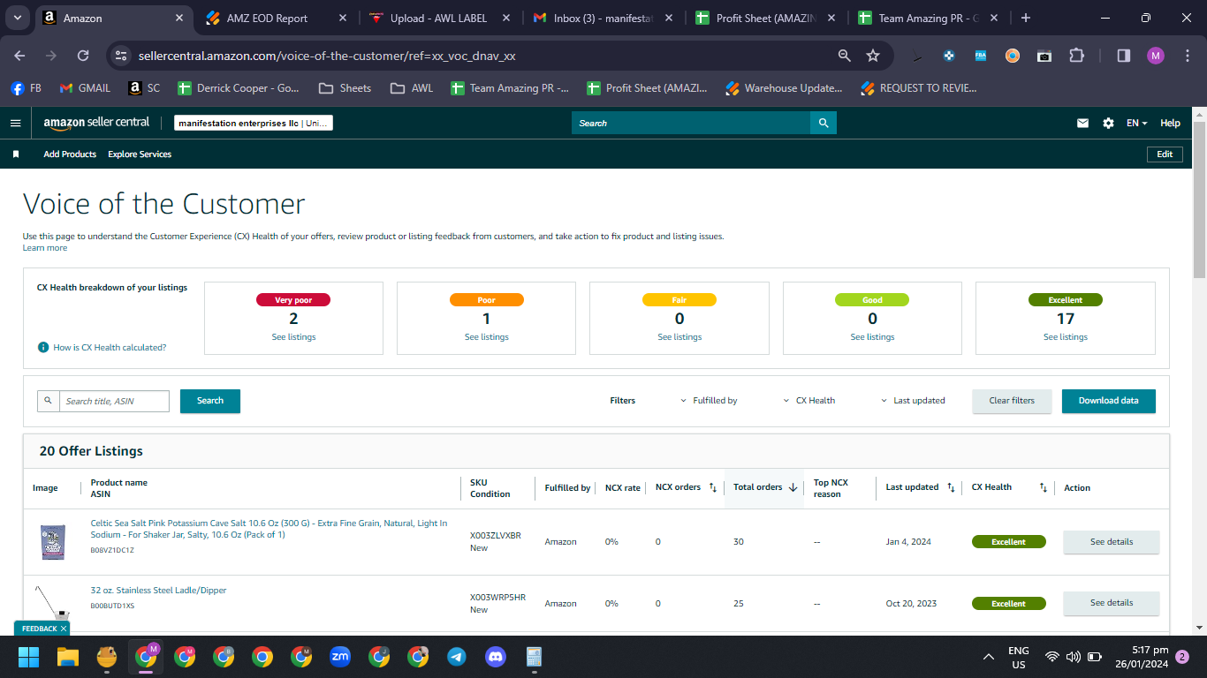The height and width of the screenshot is (678, 1207).
Task: Open the volume control in system tray
Action: 1074,657
